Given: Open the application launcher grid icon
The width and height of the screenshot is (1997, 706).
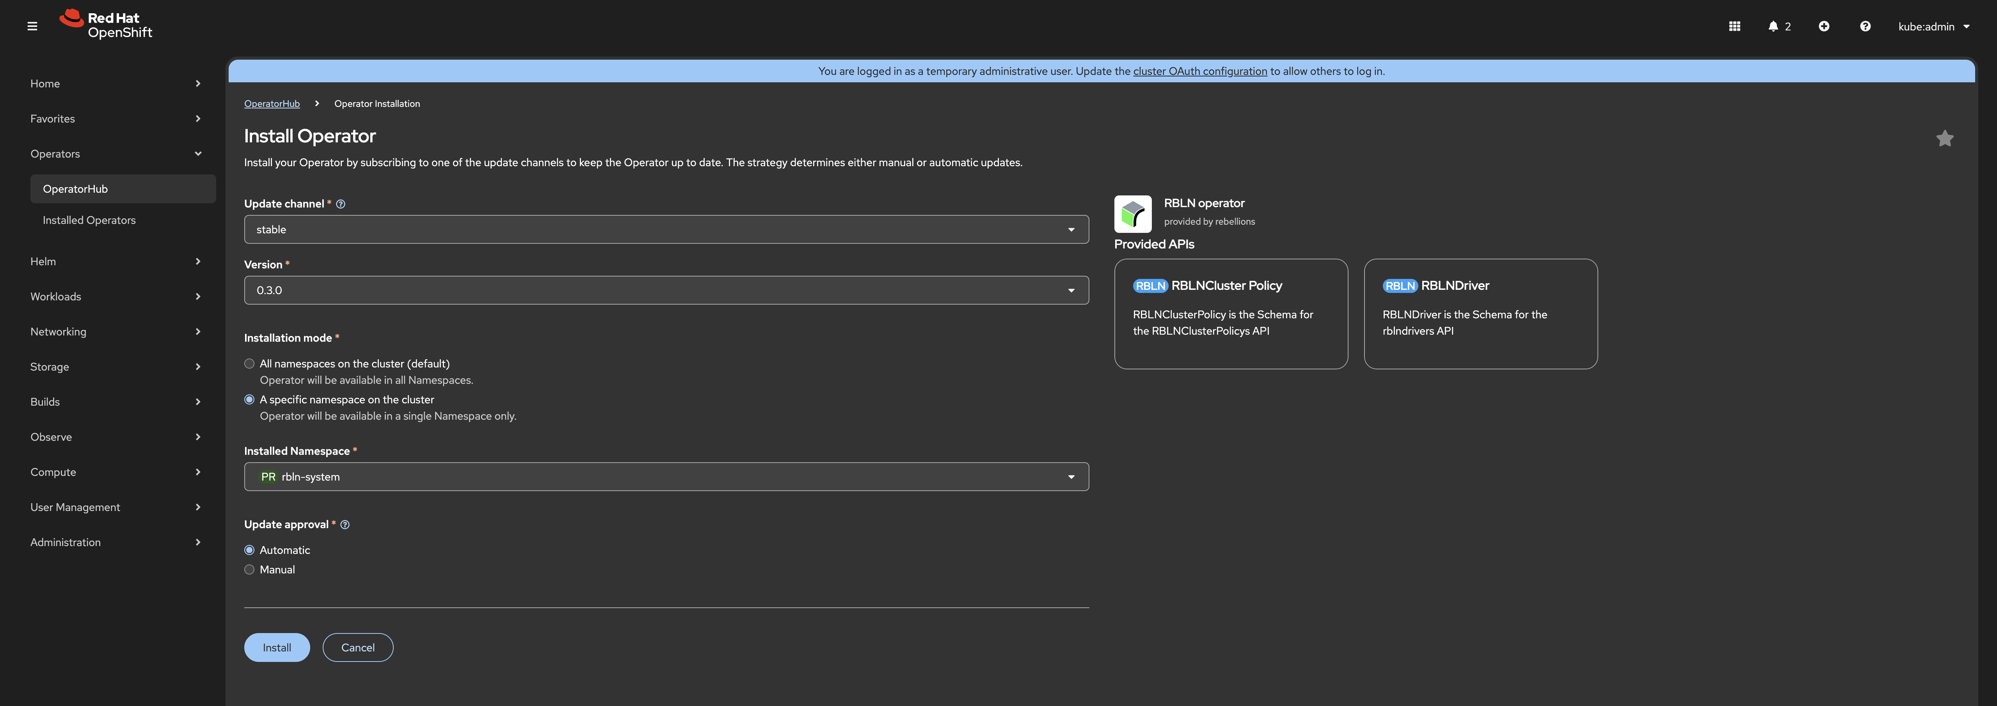Looking at the screenshot, I should point(1734,27).
